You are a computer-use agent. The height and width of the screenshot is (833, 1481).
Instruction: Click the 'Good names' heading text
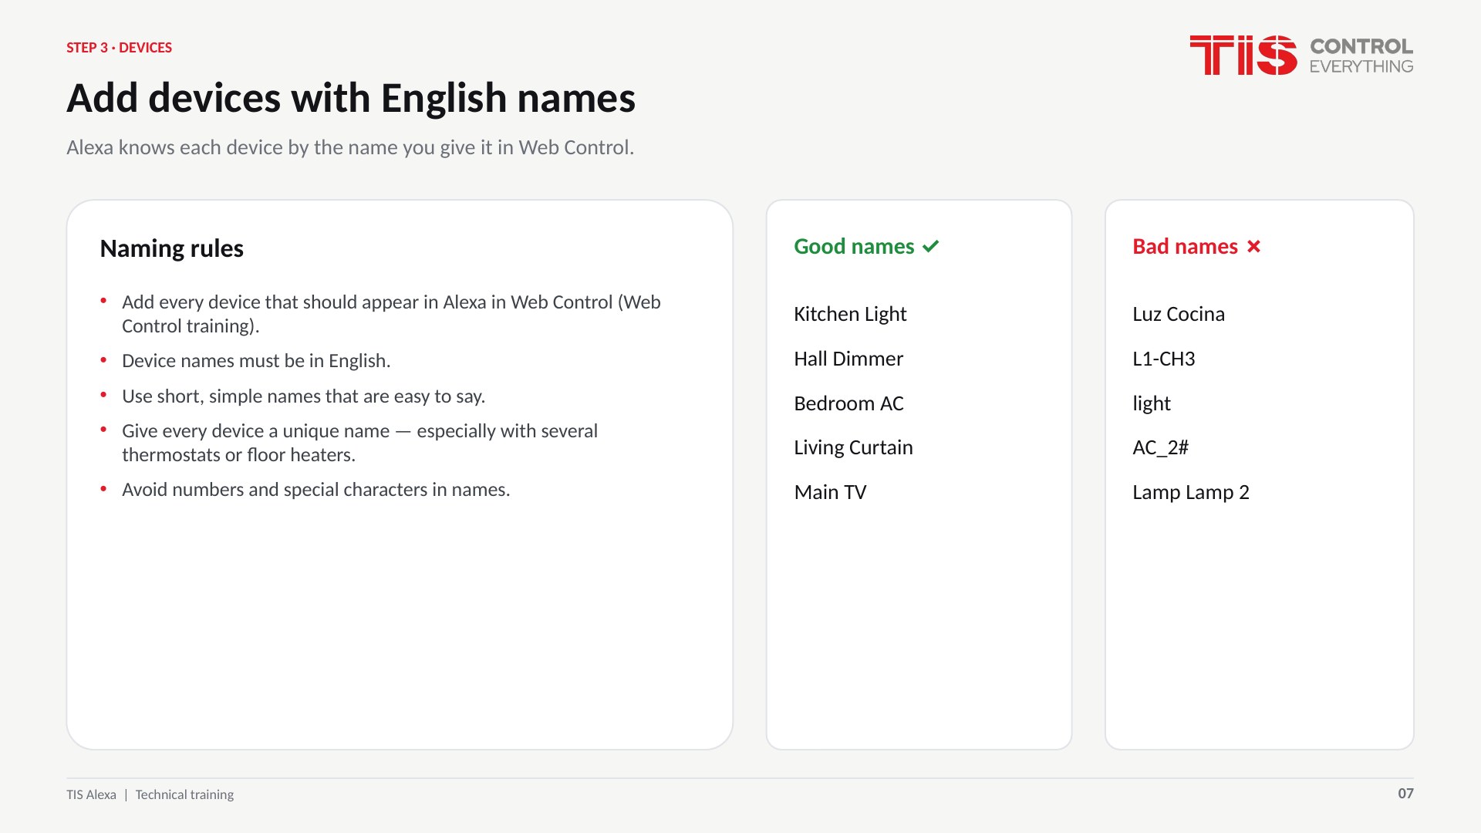(x=854, y=247)
